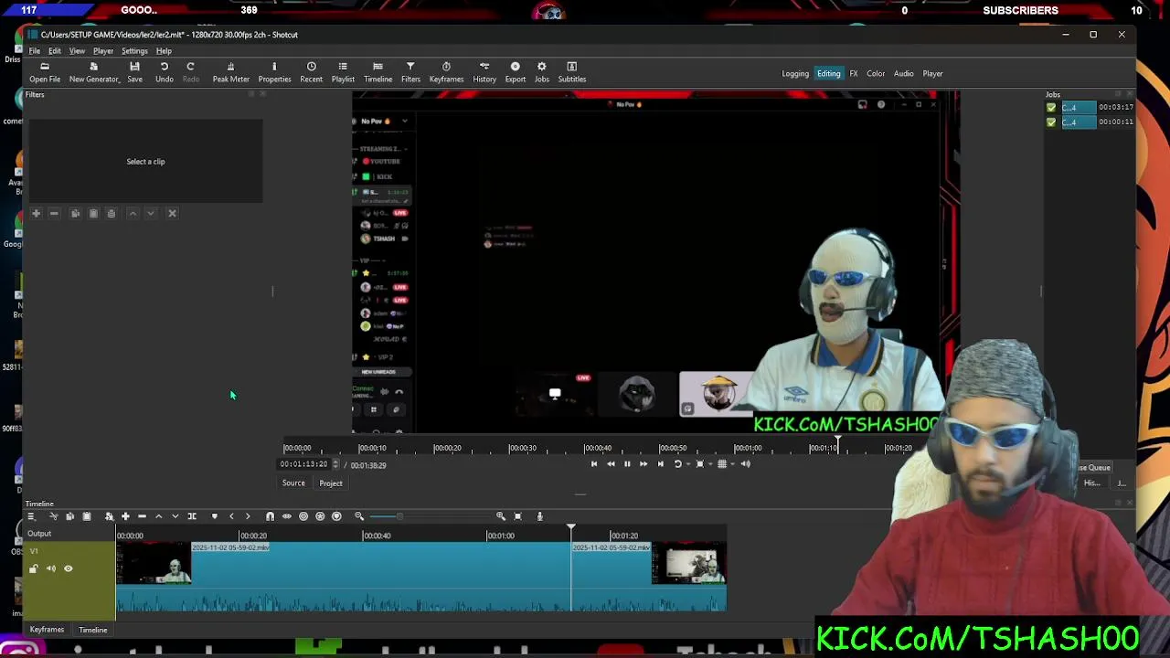Open loop options dropdown arrow
The height and width of the screenshot is (658, 1170).
click(687, 464)
